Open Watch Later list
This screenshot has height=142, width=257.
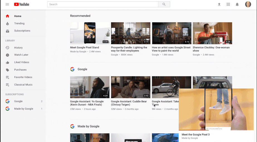[21, 55]
